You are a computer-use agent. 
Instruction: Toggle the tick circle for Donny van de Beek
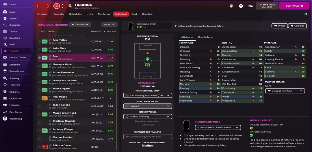[x=39, y=82]
